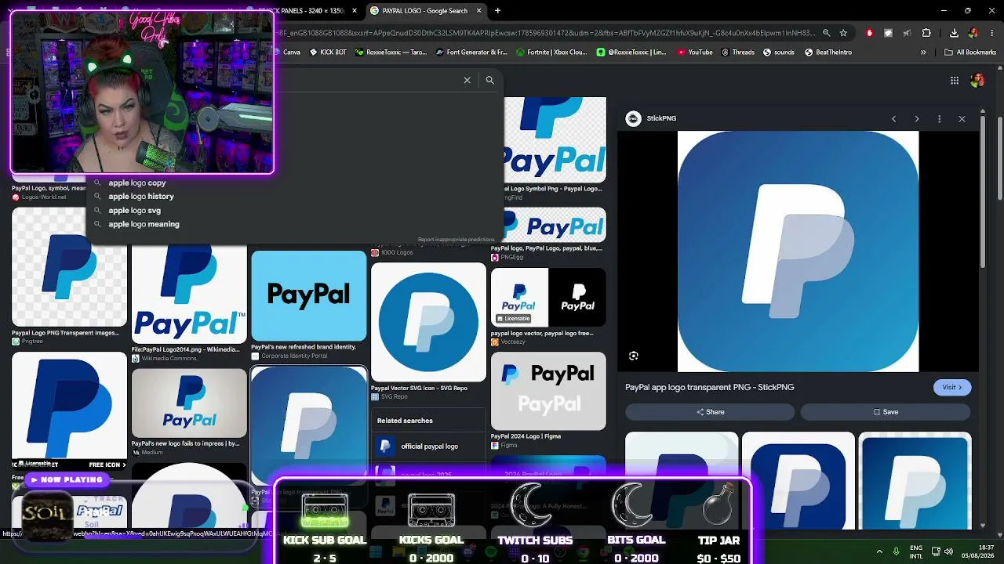This screenshot has width=1004, height=564.
Task: Click the magnifier search button in Google search box
Action: [x=489, y=80]
